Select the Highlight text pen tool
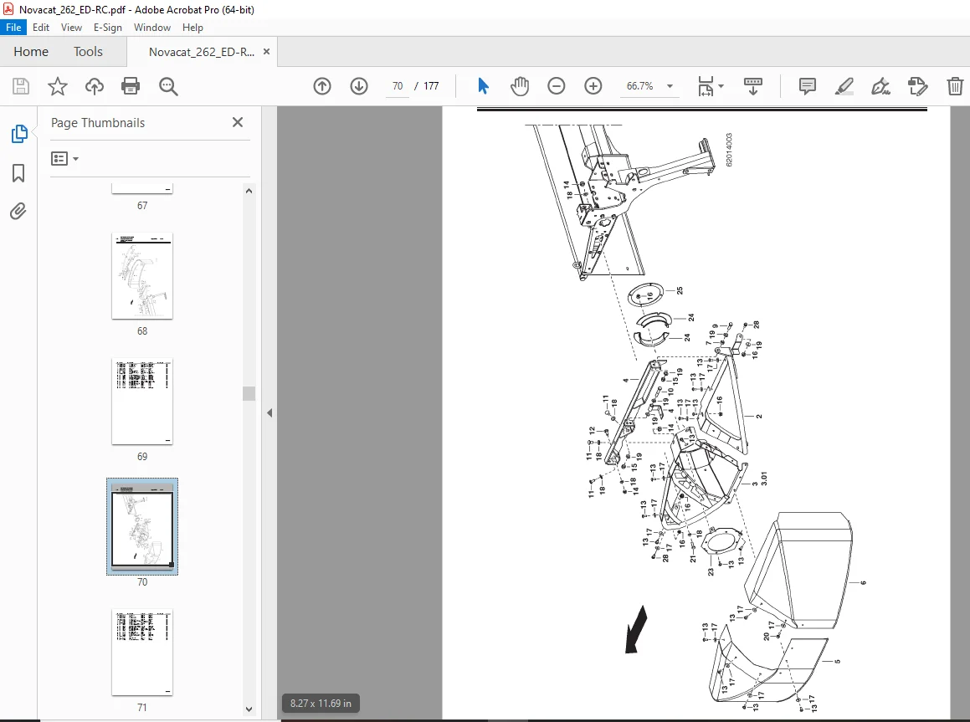Image resolution: width=970 pixels, height=722 pixels. pyautogui.click(x=844, y=86)
